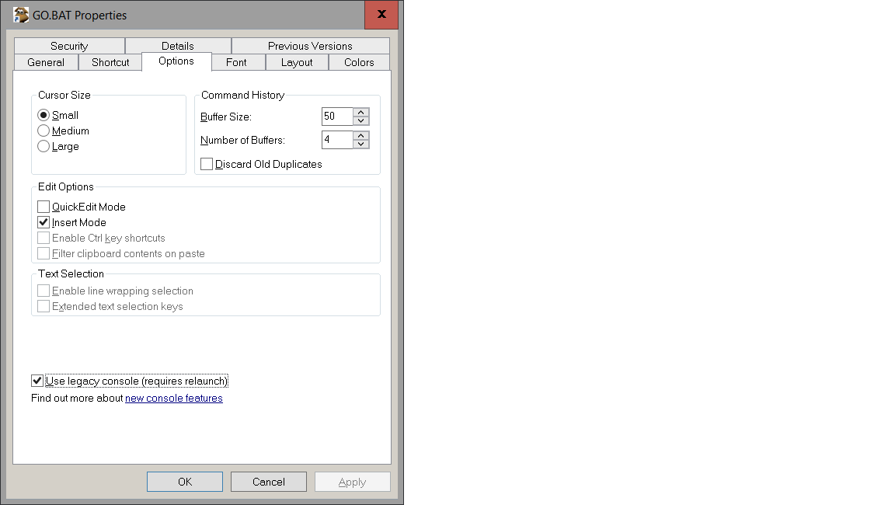Toggle Extended text selection keys

click(x=44, y=306)
